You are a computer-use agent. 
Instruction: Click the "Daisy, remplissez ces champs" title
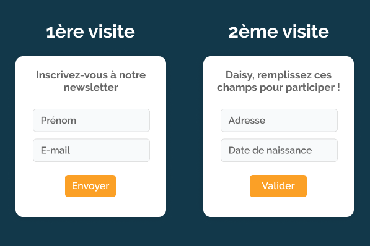click(x=278, y=81)
